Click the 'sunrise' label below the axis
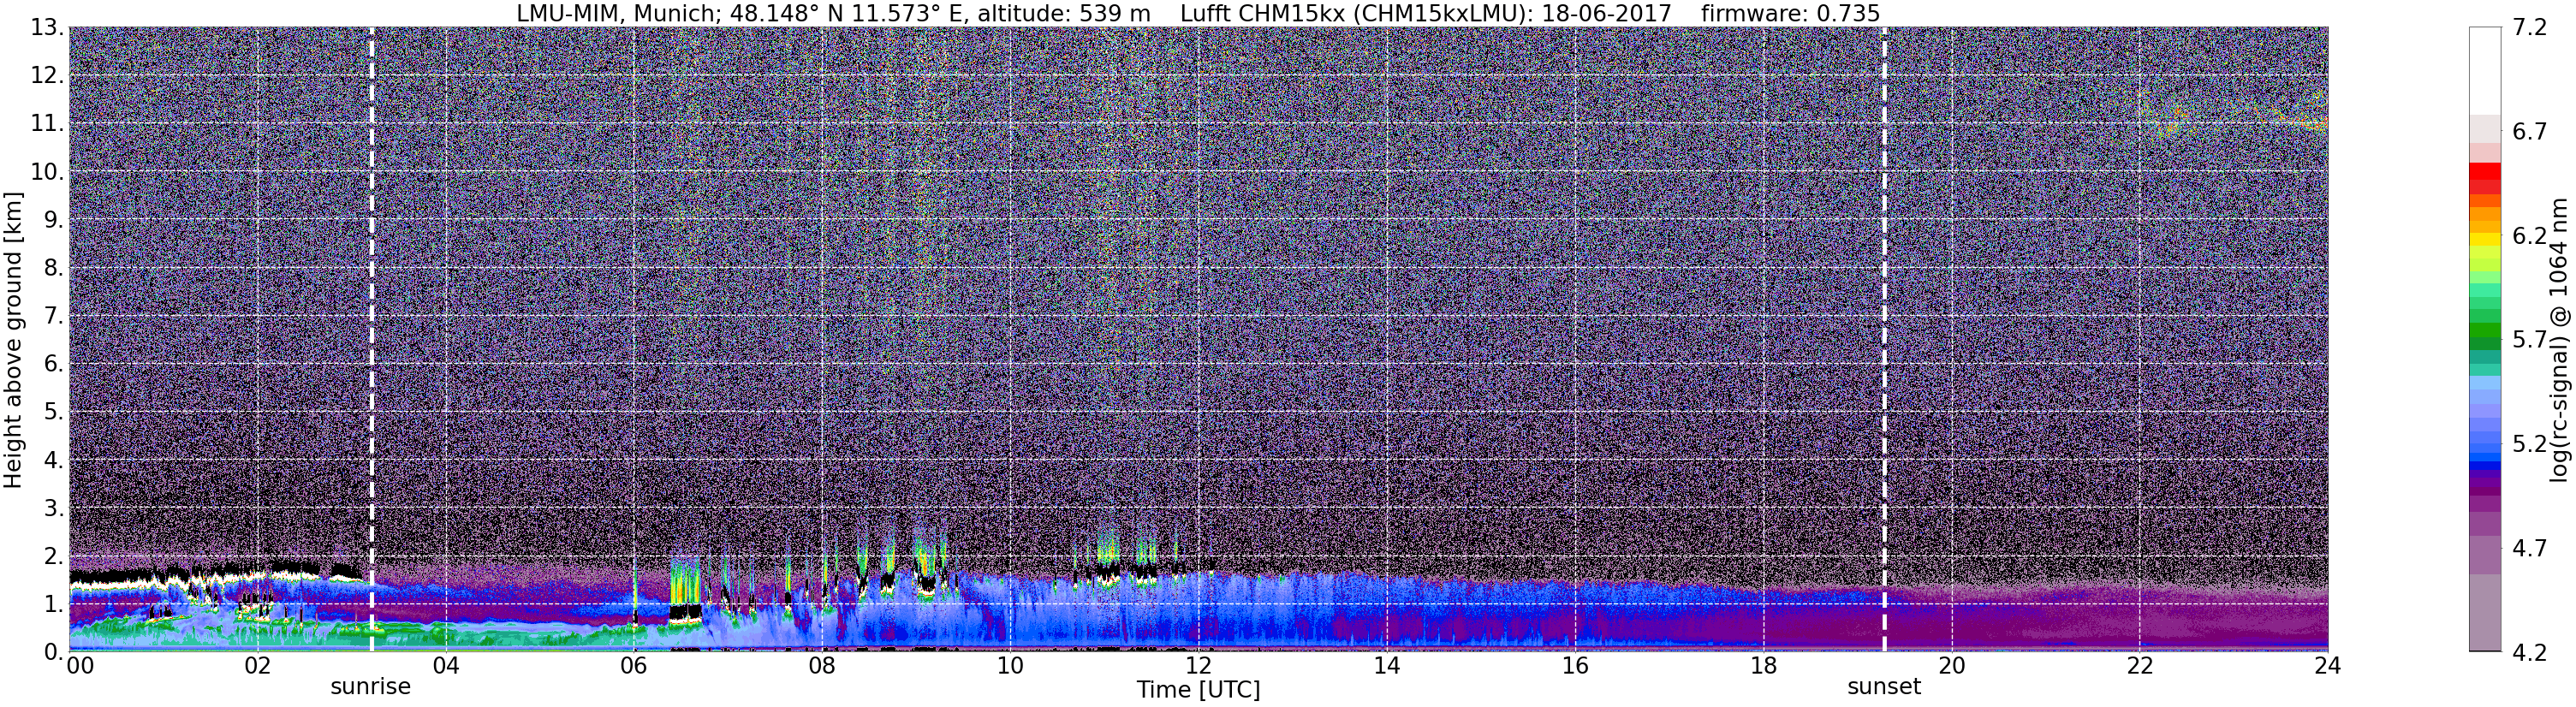The width and height of the screenshot is (2576, 707). pyautogui.click(x=370, y=687)
